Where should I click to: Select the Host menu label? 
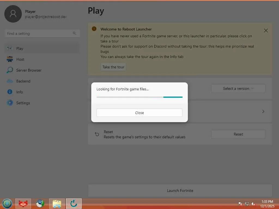pos(20,59)
